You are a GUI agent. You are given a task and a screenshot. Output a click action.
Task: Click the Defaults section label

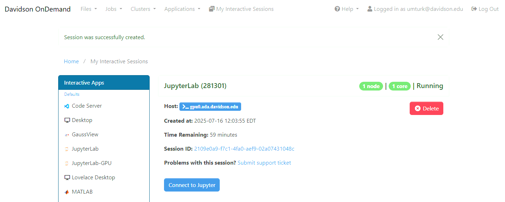(72, 94)
